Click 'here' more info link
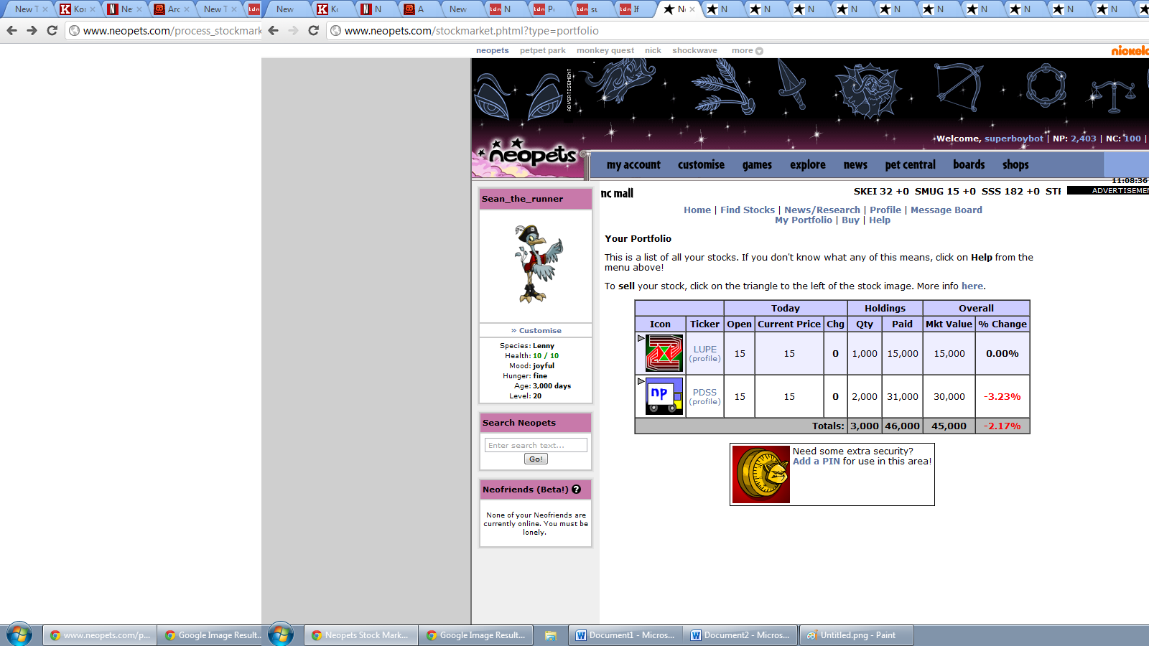Image resolution: width=1149 pixels, height=646 pixels. click(x=972, y=286)
